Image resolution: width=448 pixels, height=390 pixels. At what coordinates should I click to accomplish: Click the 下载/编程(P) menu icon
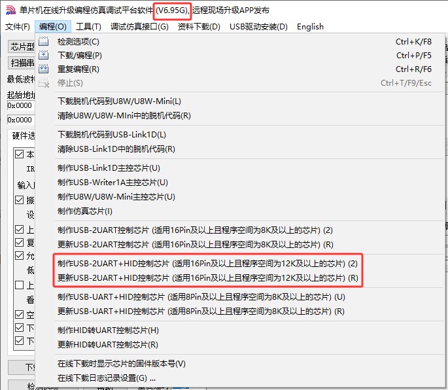(43, 55)
